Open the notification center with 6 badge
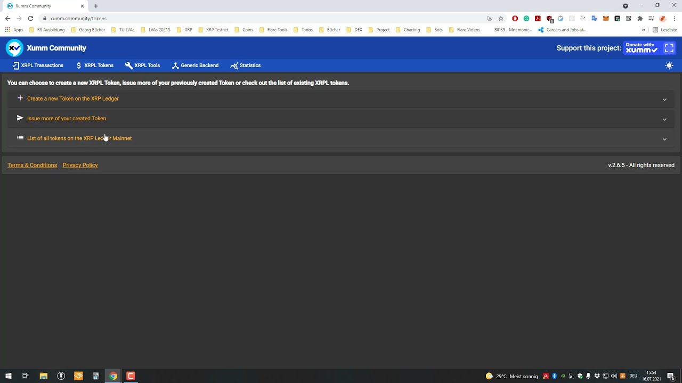This screenshot has width=682, height=383. coord(671,376)
